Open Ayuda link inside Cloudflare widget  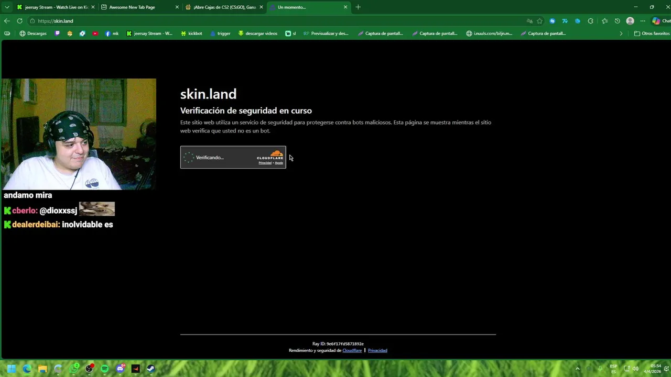(279, 163)
